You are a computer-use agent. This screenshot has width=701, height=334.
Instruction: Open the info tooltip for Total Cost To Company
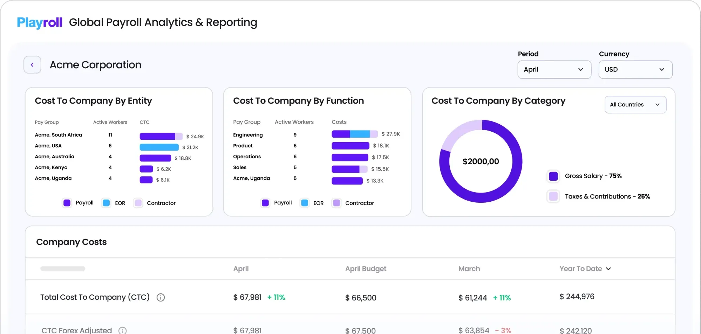[x=161, y=298]
